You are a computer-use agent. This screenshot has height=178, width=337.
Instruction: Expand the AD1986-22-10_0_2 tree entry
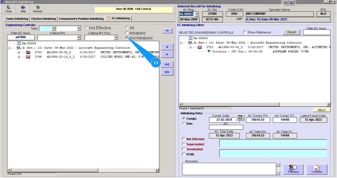coord(19,57)
